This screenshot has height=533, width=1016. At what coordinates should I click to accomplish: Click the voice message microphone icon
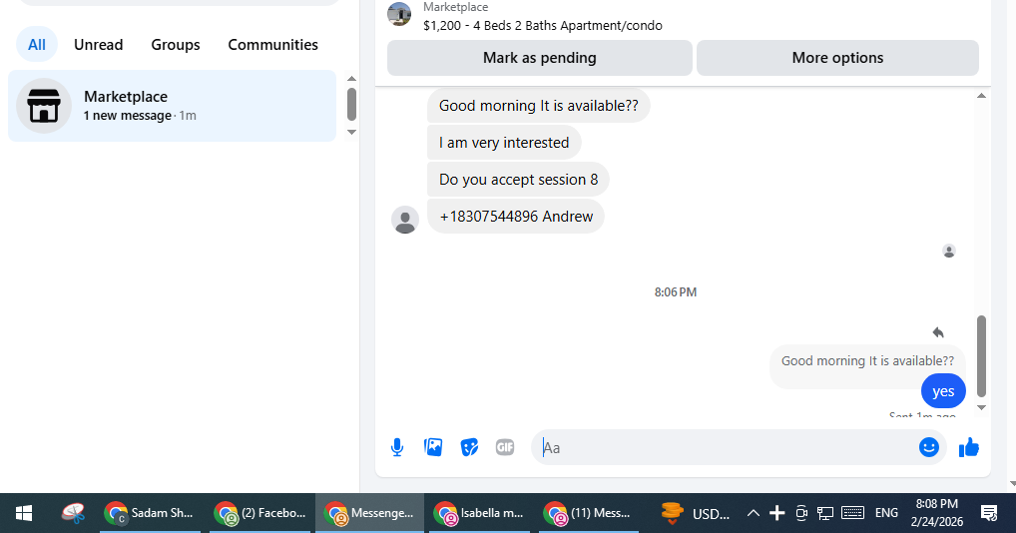(x=397, y=447)
